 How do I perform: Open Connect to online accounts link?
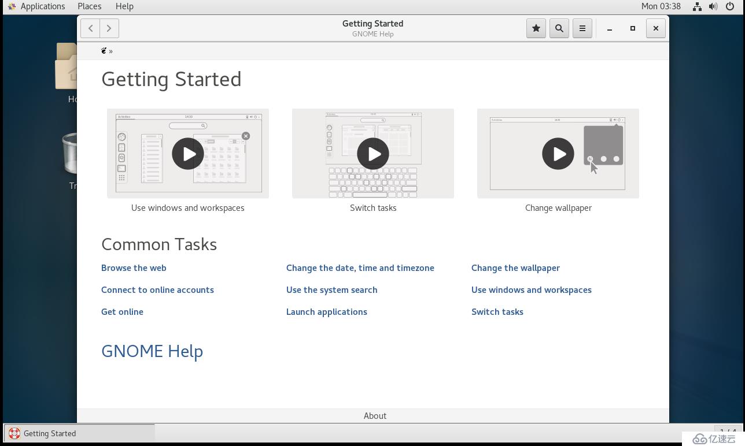(157, 290)
